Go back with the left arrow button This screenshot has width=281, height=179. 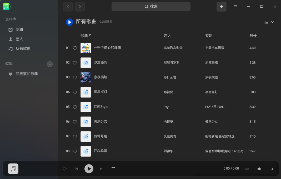(x=68, y=7)
